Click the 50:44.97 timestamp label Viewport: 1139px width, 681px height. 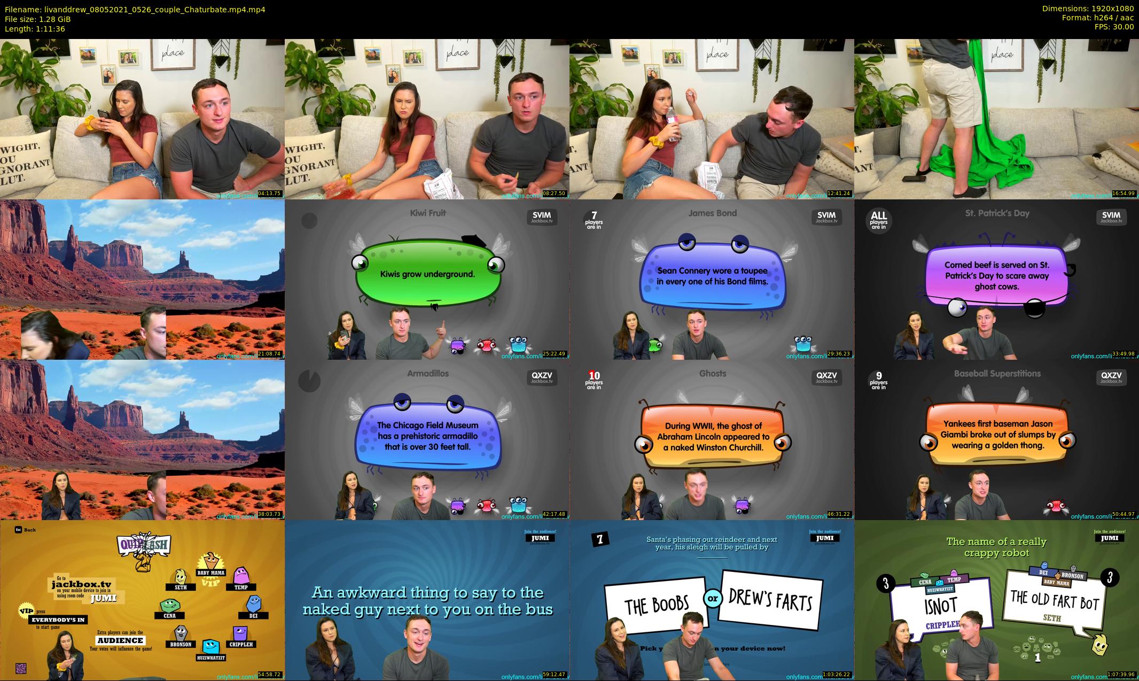pos(1124,514)
